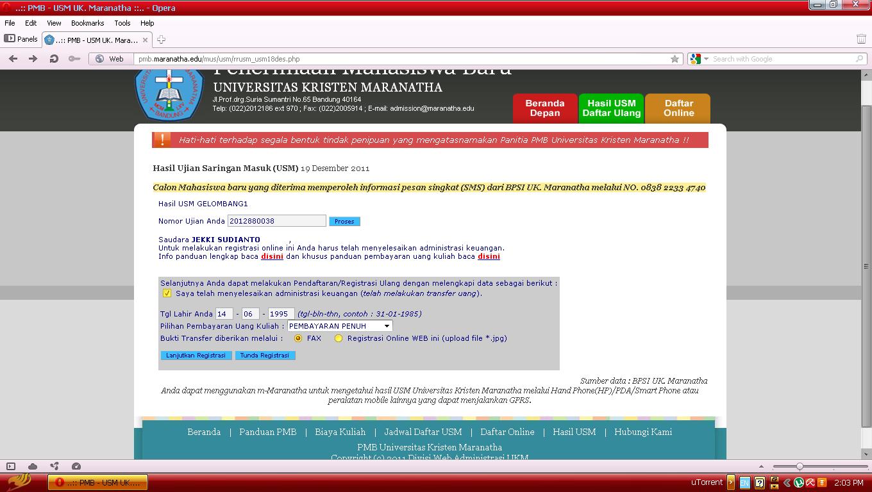Go back to previous page
872x492 pixels.
click(x=13, y=58)
